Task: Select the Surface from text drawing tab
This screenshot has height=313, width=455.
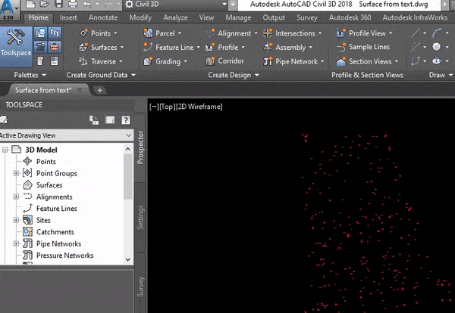Action: pyautogui.click(x=43, y=90)
